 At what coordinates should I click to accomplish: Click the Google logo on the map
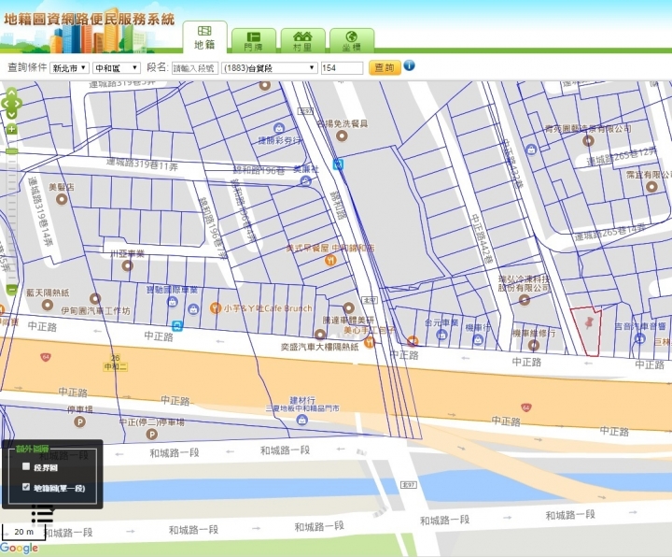click(x=20, y=548)
